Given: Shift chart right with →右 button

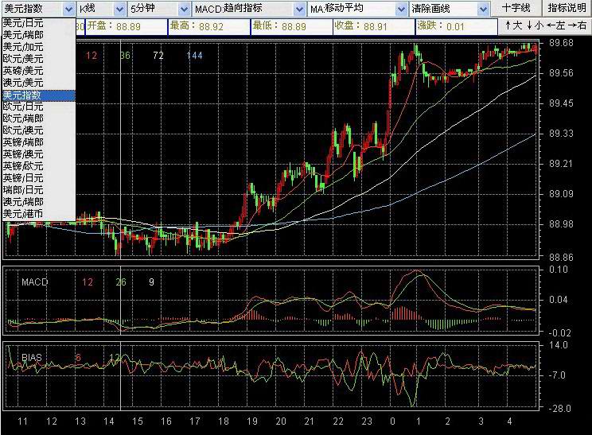Looking at the screenshot, I should [577, 25].
